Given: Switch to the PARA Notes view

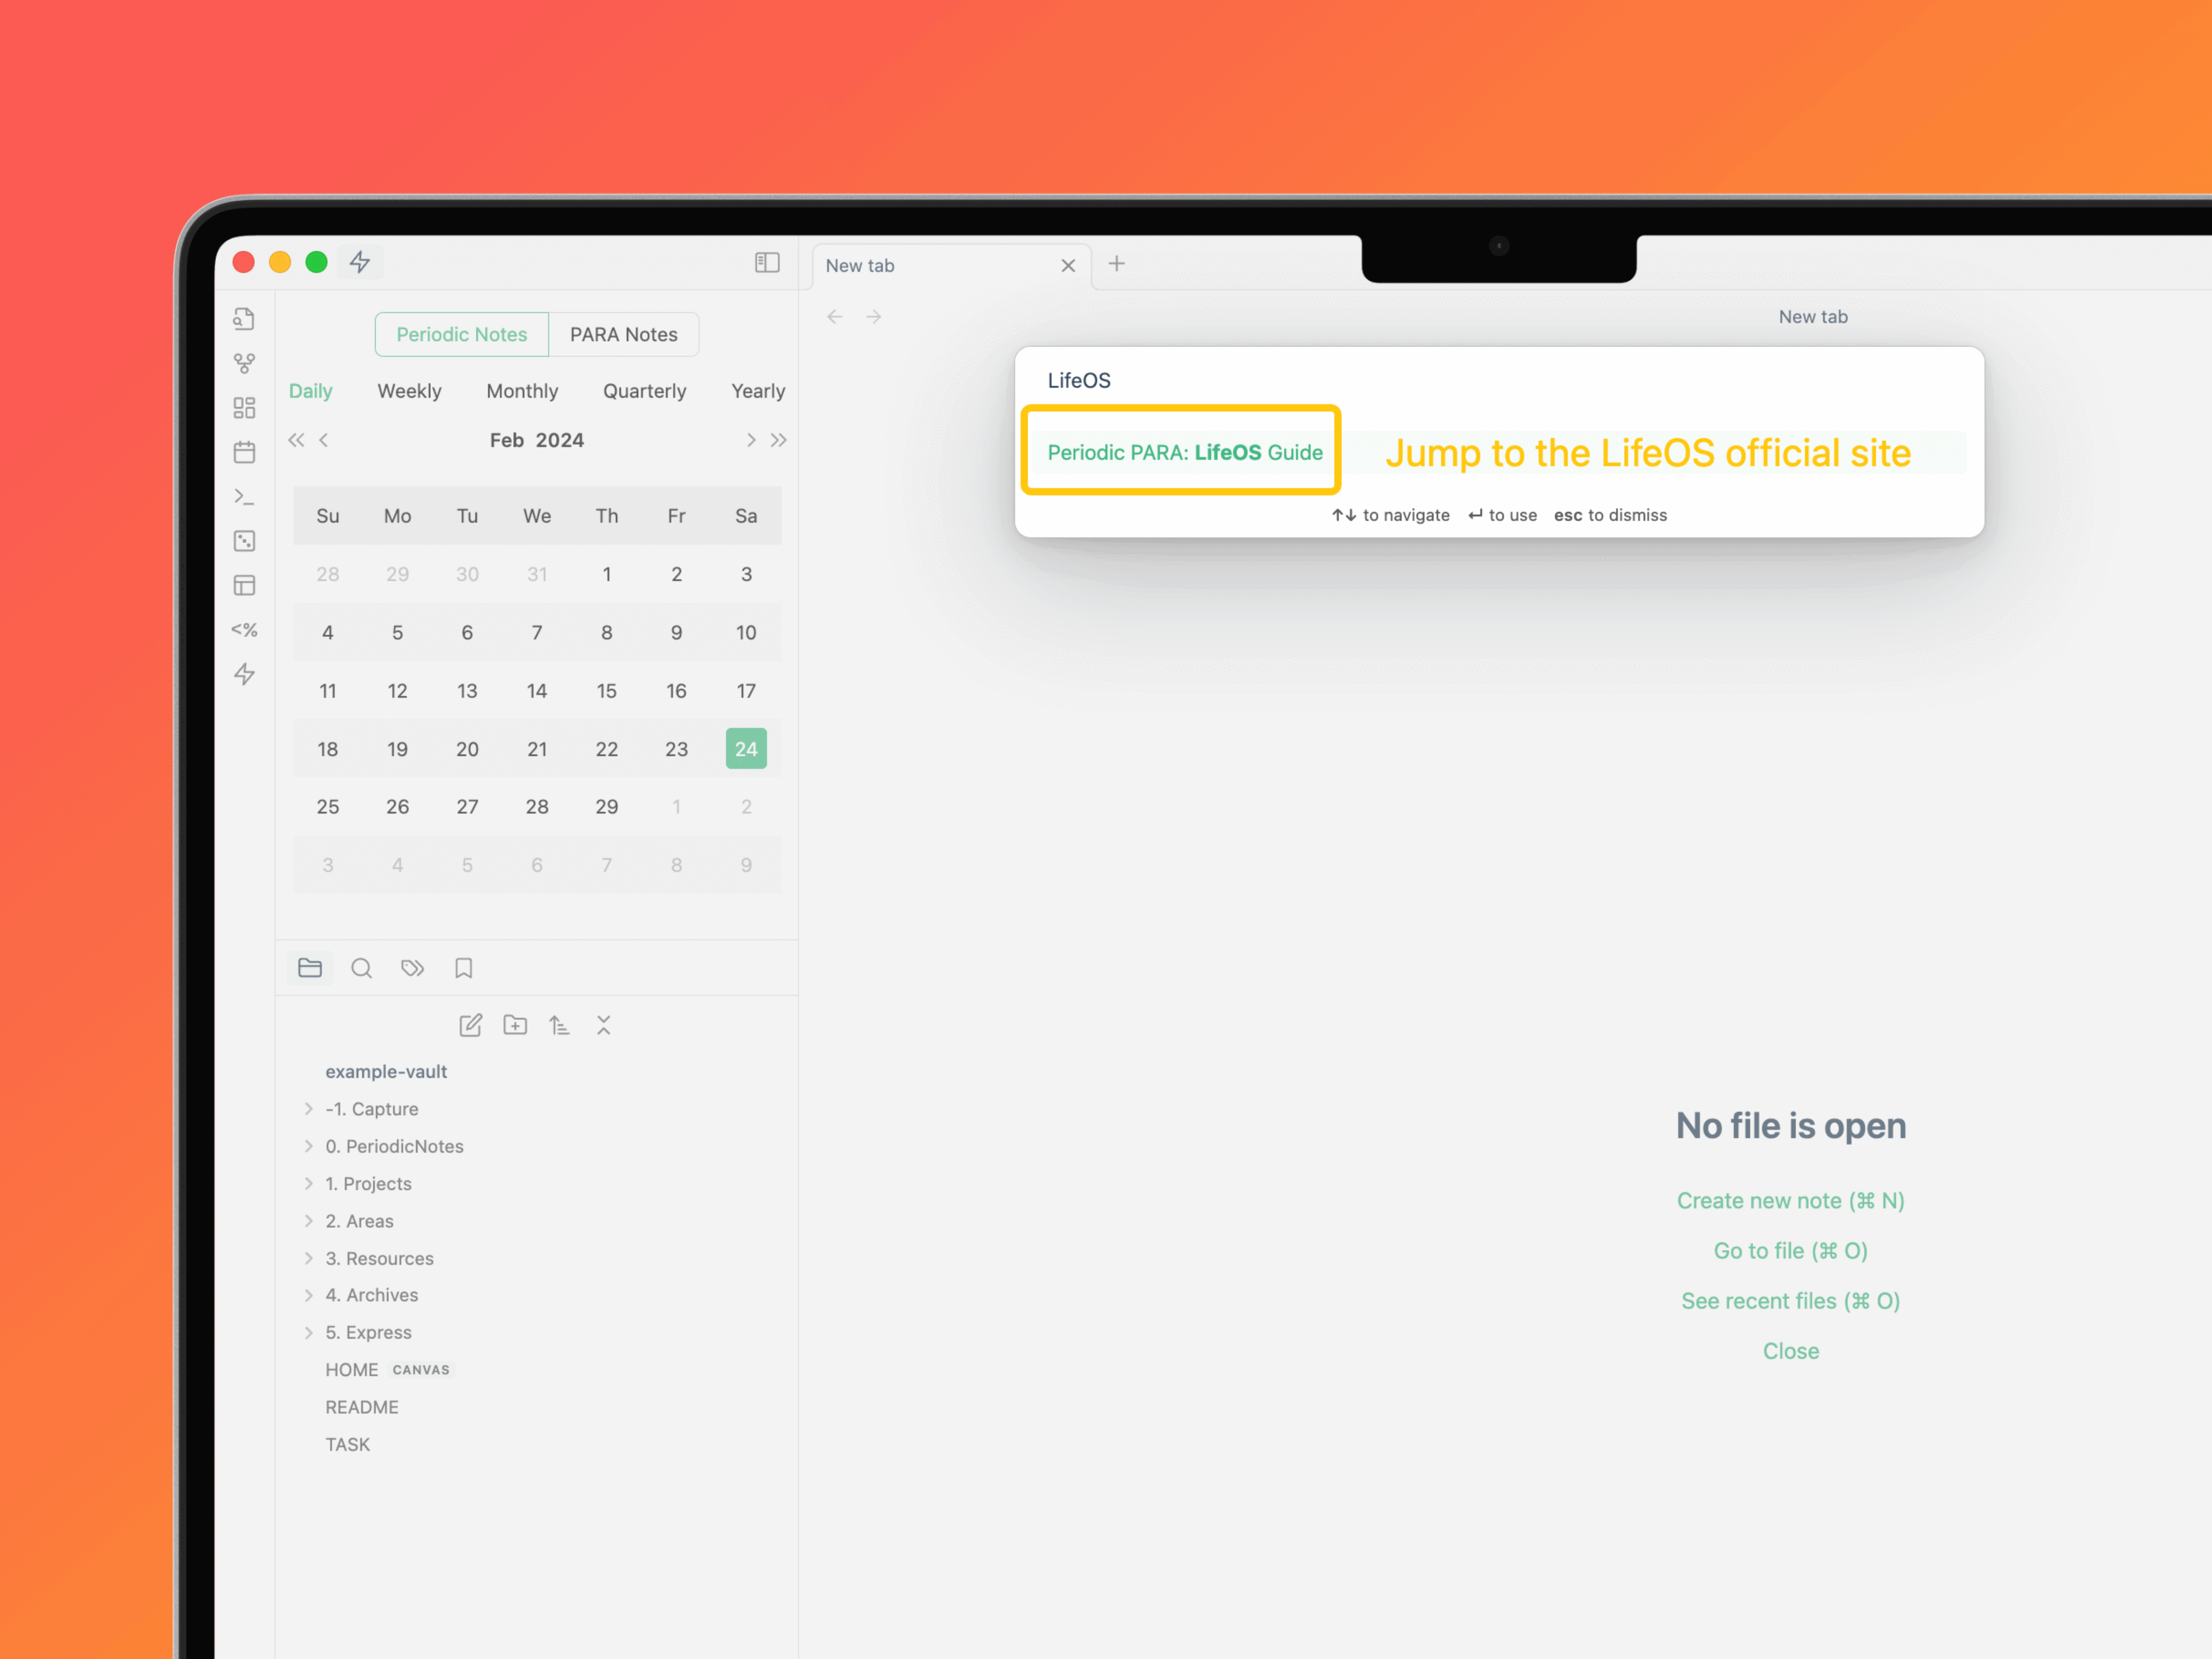Looking at the screenshot, I should [623, 334].
